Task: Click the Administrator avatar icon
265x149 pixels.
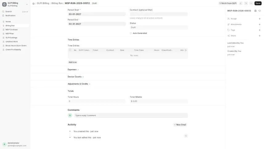Action: [x=4, y=144]
